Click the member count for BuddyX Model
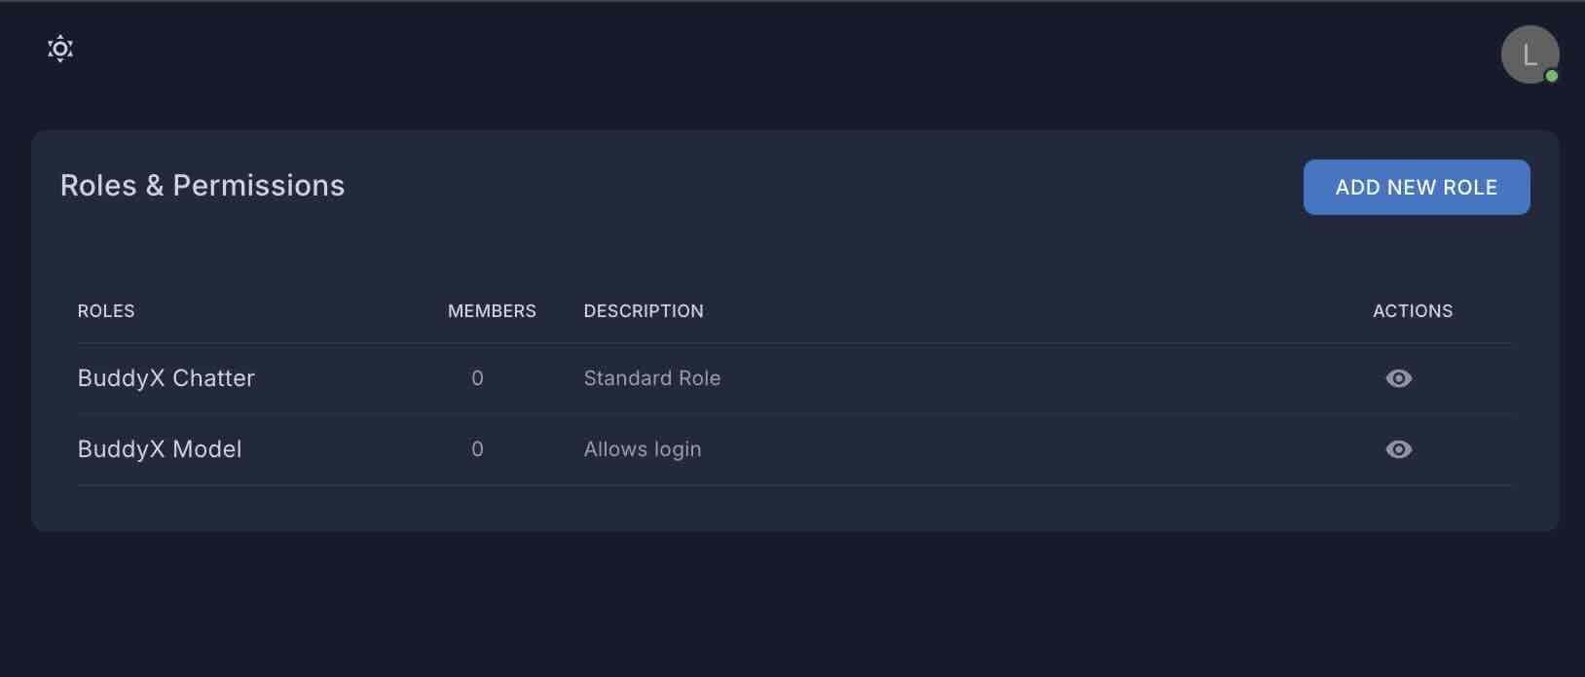The image size is (1585, 677). pyautogui.click(x=477, y=449)
